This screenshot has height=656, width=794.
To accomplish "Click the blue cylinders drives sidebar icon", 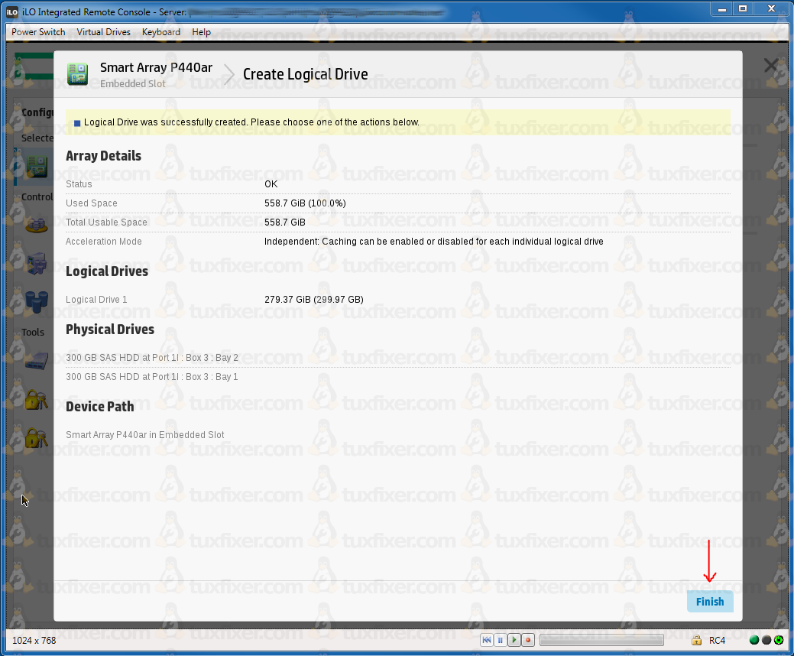I will [x=36, y=300].
